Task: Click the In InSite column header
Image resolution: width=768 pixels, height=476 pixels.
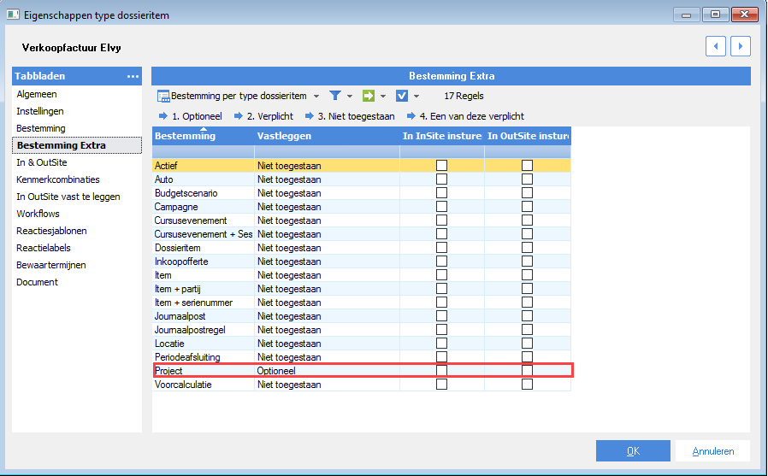Action: [x=442, y=136]
